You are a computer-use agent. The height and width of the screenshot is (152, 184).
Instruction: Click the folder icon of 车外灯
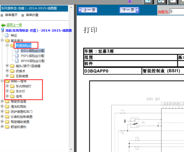point(12,91)
